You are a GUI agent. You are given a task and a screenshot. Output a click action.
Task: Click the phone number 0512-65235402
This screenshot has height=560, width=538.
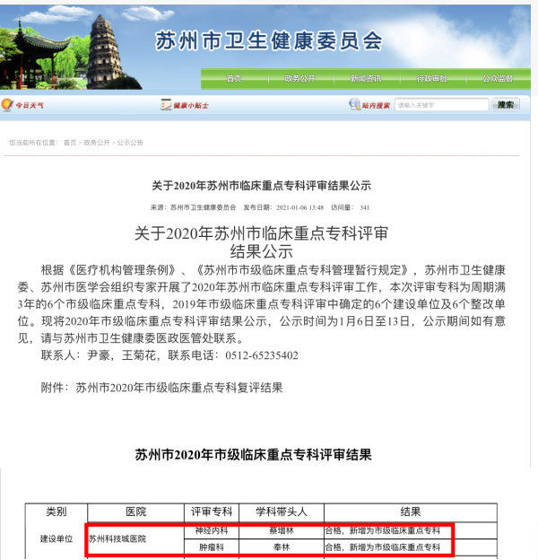(x=262, y=355)
